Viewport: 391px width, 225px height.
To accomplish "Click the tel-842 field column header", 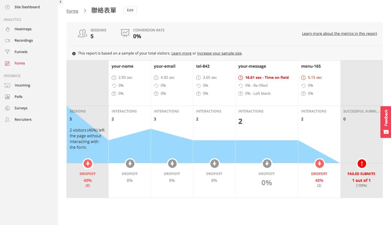I will (203, 66).
